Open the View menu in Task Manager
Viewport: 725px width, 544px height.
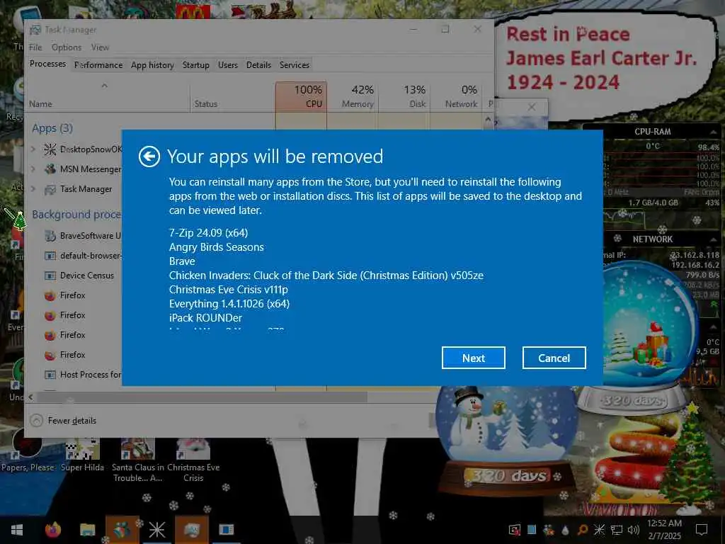(100, 47)
